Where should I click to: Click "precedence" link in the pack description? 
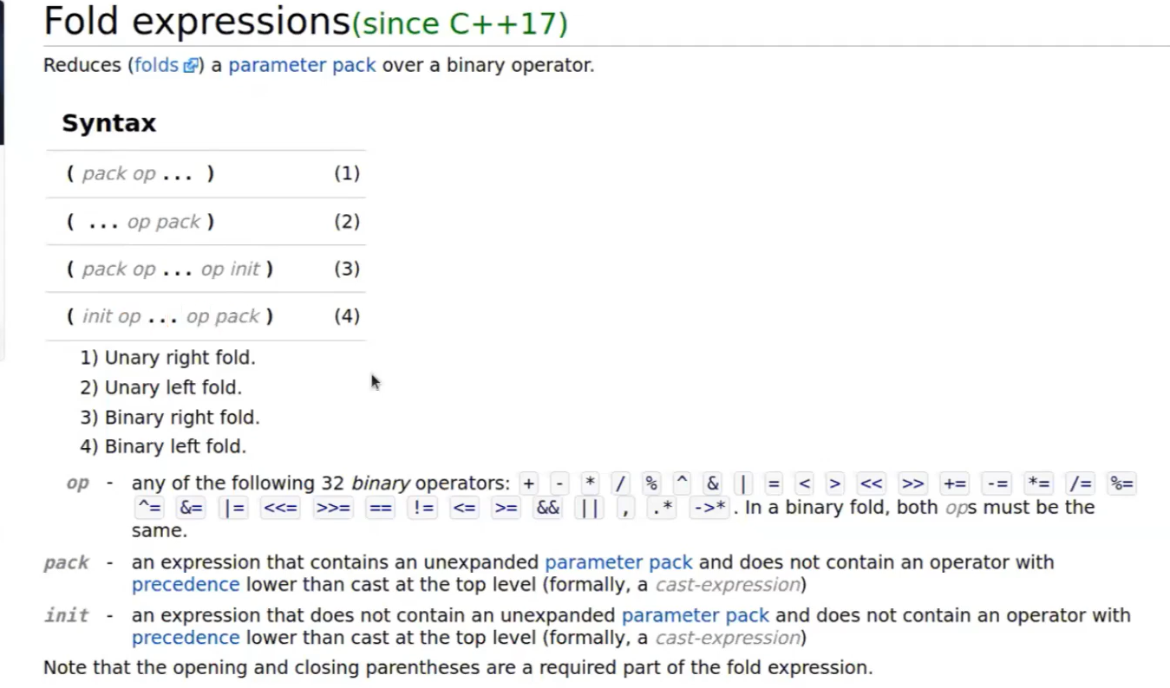[186, 585]
